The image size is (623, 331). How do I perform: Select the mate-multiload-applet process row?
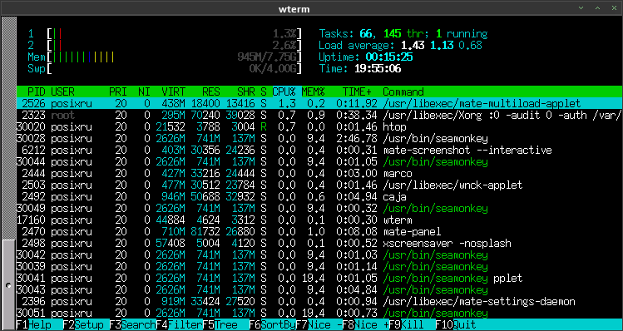coord(319,103)
